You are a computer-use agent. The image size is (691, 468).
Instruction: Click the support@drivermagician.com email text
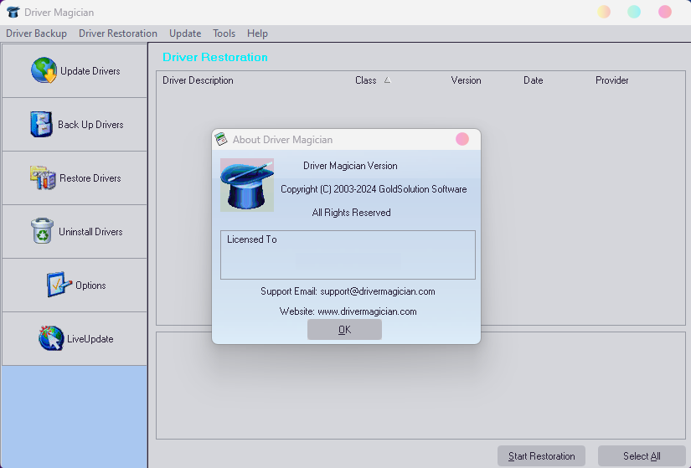tap(378, 291)
